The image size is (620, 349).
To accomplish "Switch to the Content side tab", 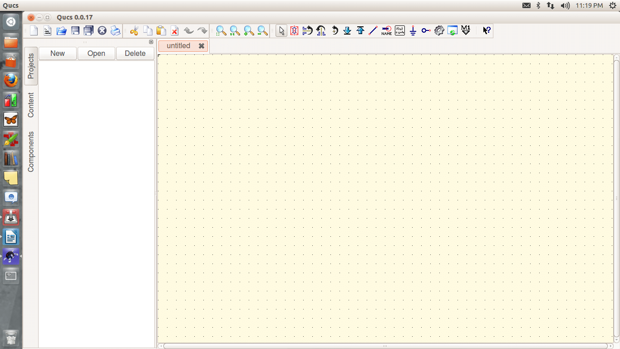I will tap(31, 105).
